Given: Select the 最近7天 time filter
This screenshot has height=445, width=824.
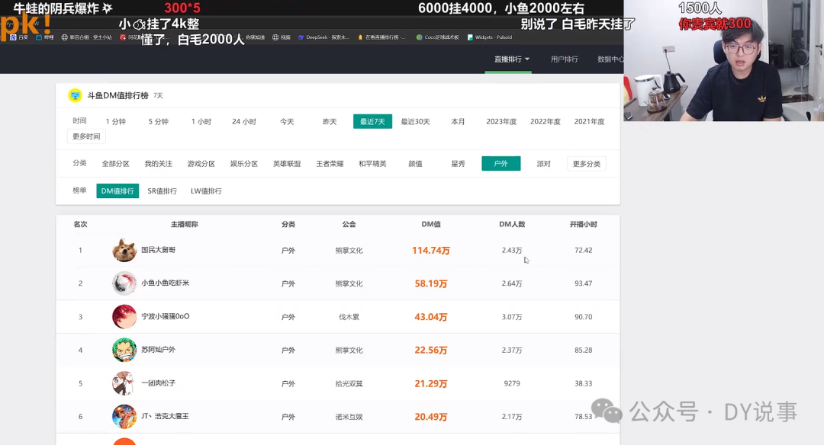Looking at the screenshot, I should pyautogui.click(x=372, y=122).
